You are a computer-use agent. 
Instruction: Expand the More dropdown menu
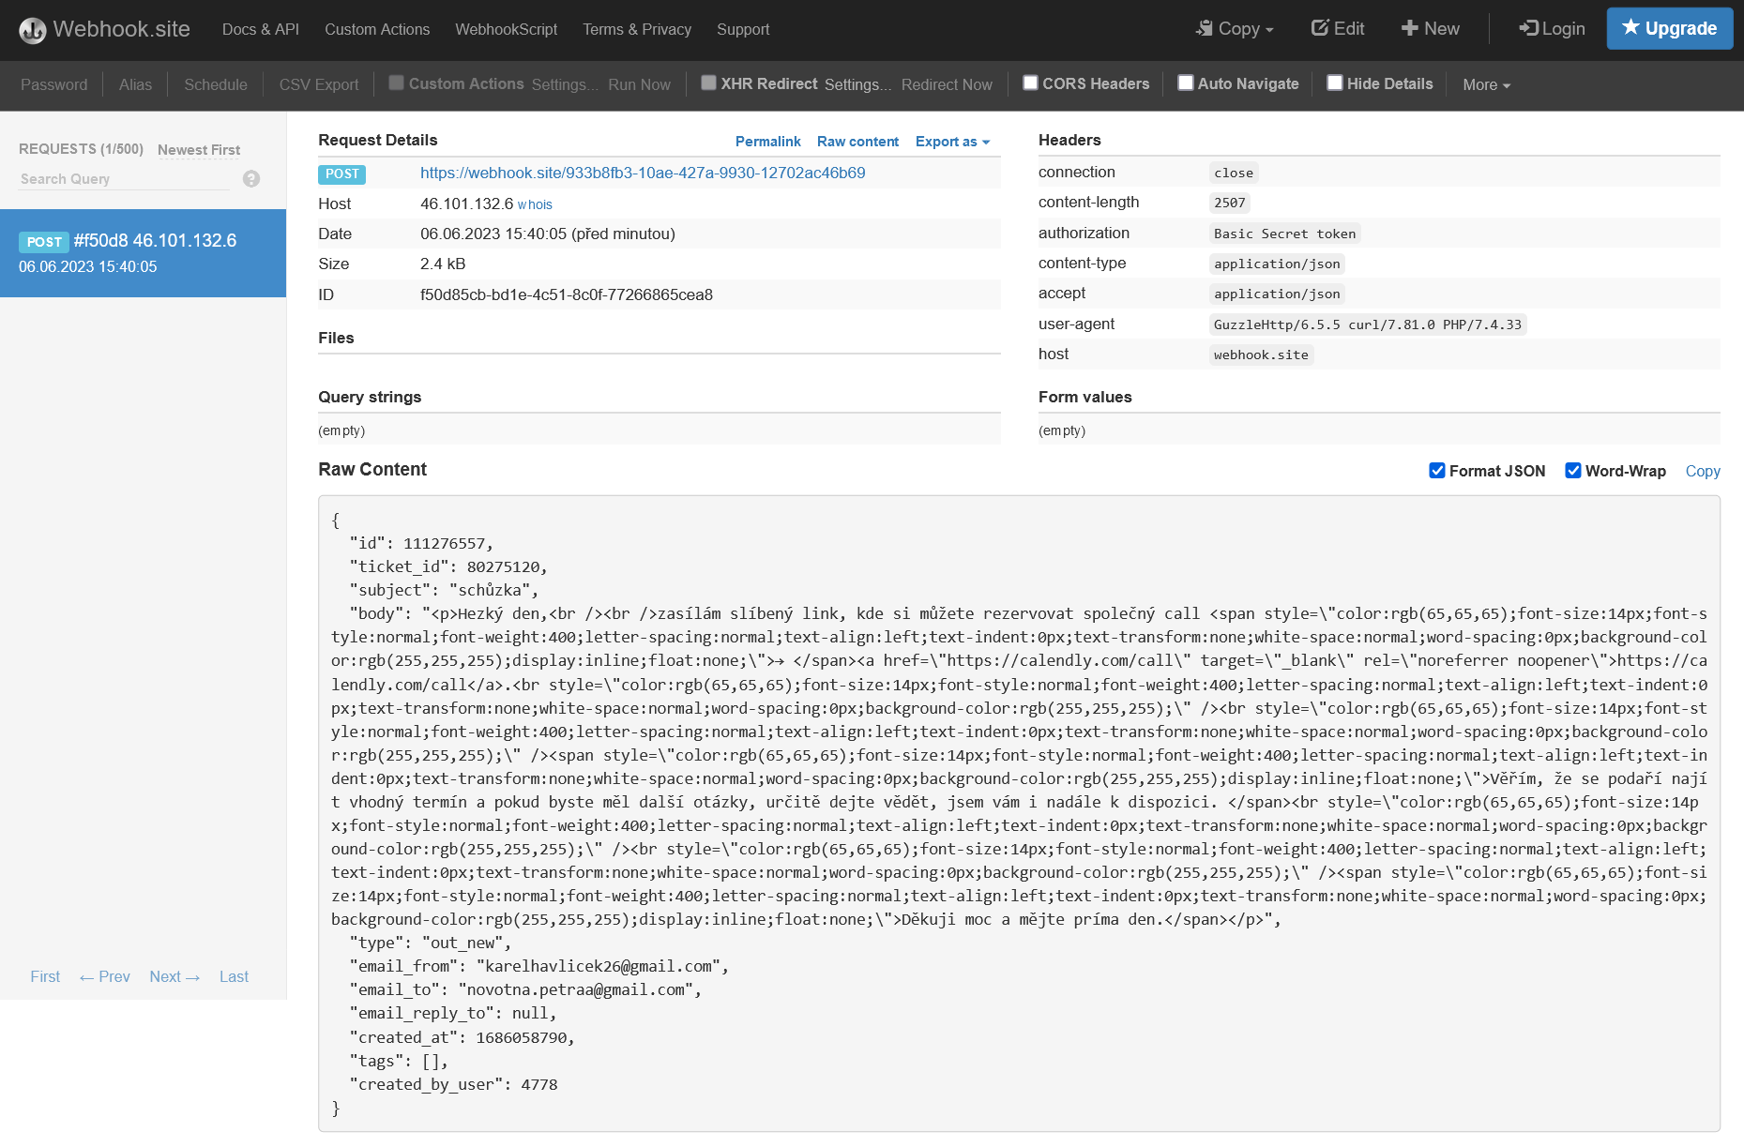click(x=1486, y=84)
